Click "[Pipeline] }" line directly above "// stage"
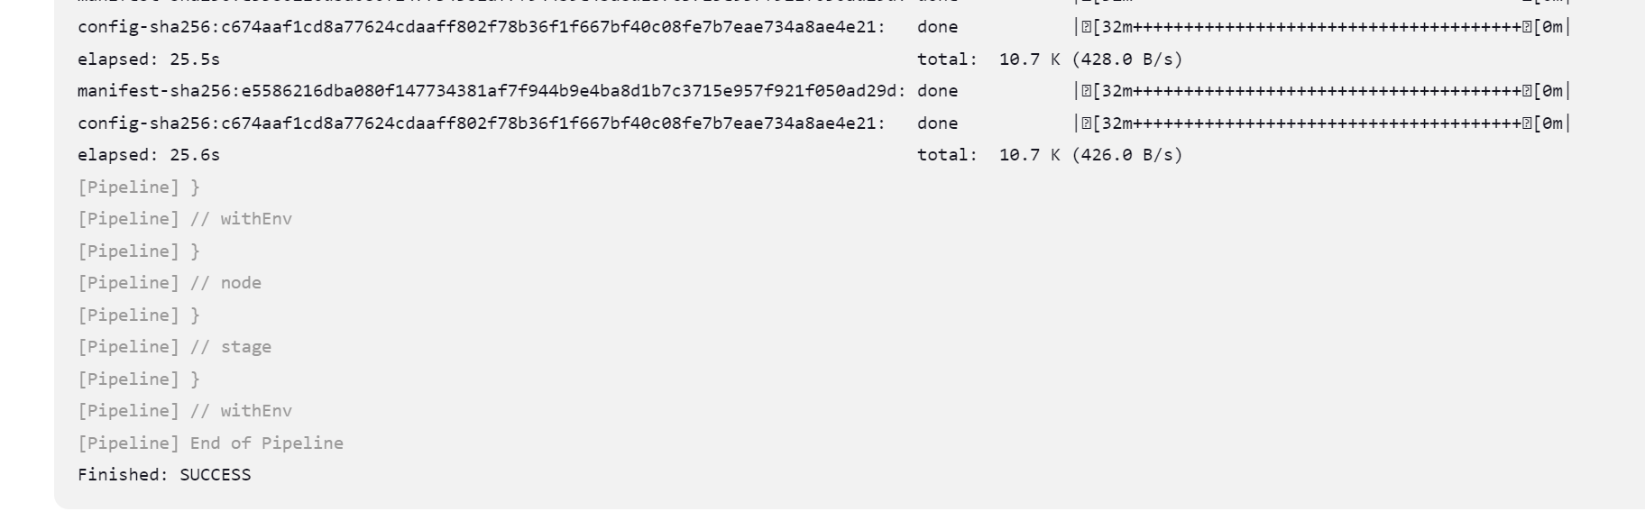This screenshot has height=530, width=1645. point(139,315)
